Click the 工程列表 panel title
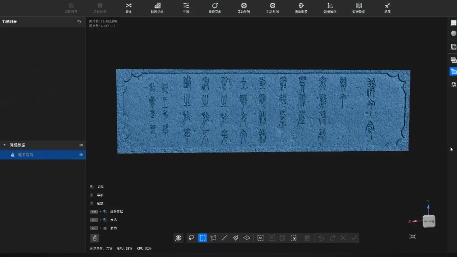457x257 pixels. (9, 22)
